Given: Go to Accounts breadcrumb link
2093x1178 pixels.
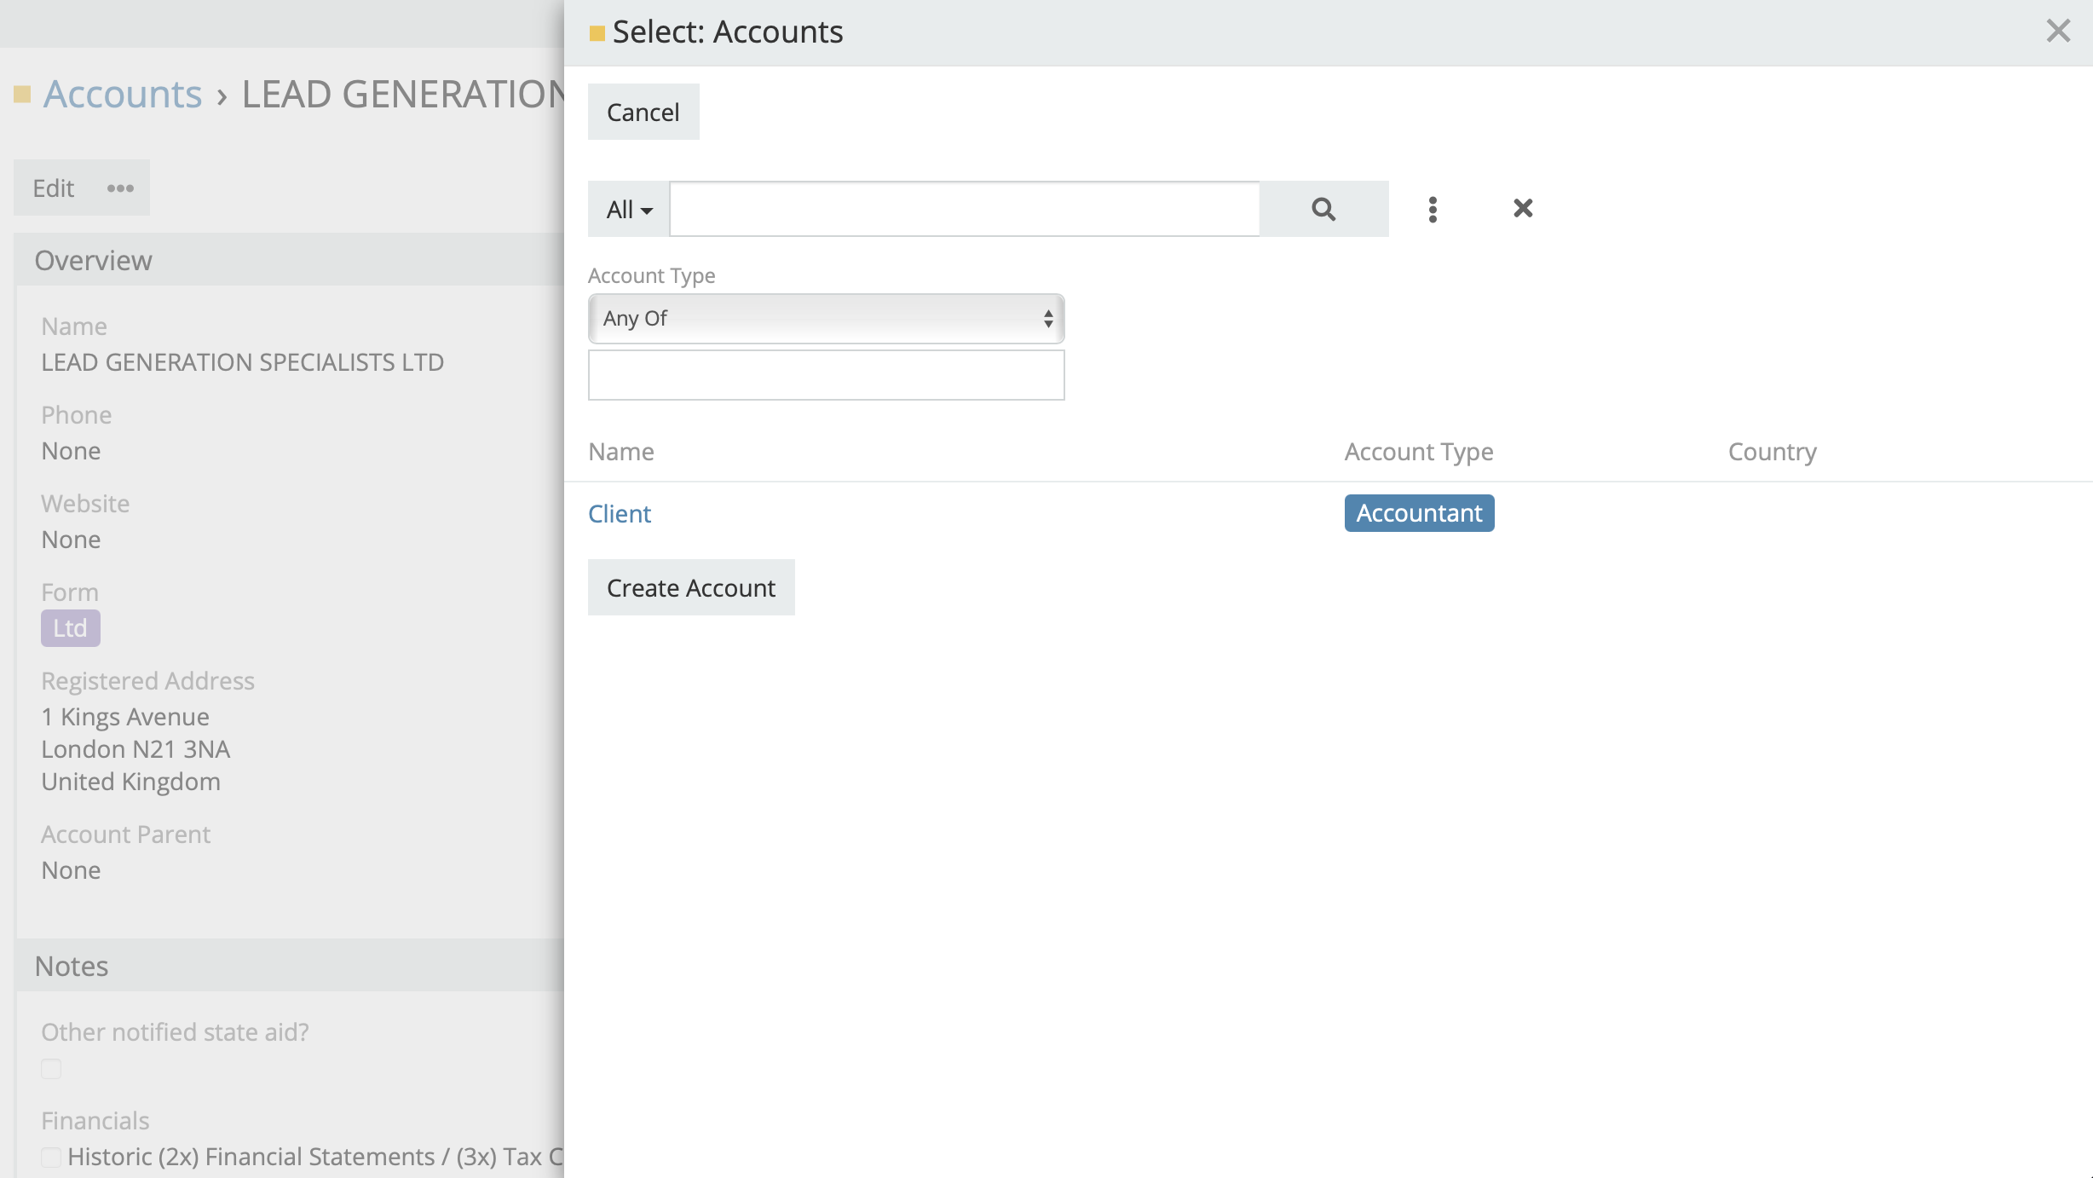Looking at the screenshot, I should (x=123, y=94).
